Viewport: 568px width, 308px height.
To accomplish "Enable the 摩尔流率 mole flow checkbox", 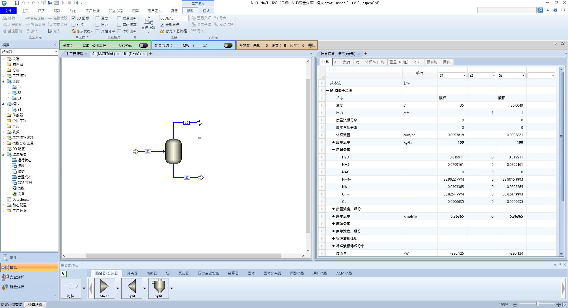I will 119,25.
